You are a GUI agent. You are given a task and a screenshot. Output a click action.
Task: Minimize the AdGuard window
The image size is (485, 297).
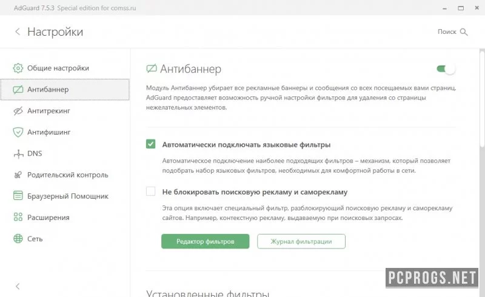[x=444, y=8]
